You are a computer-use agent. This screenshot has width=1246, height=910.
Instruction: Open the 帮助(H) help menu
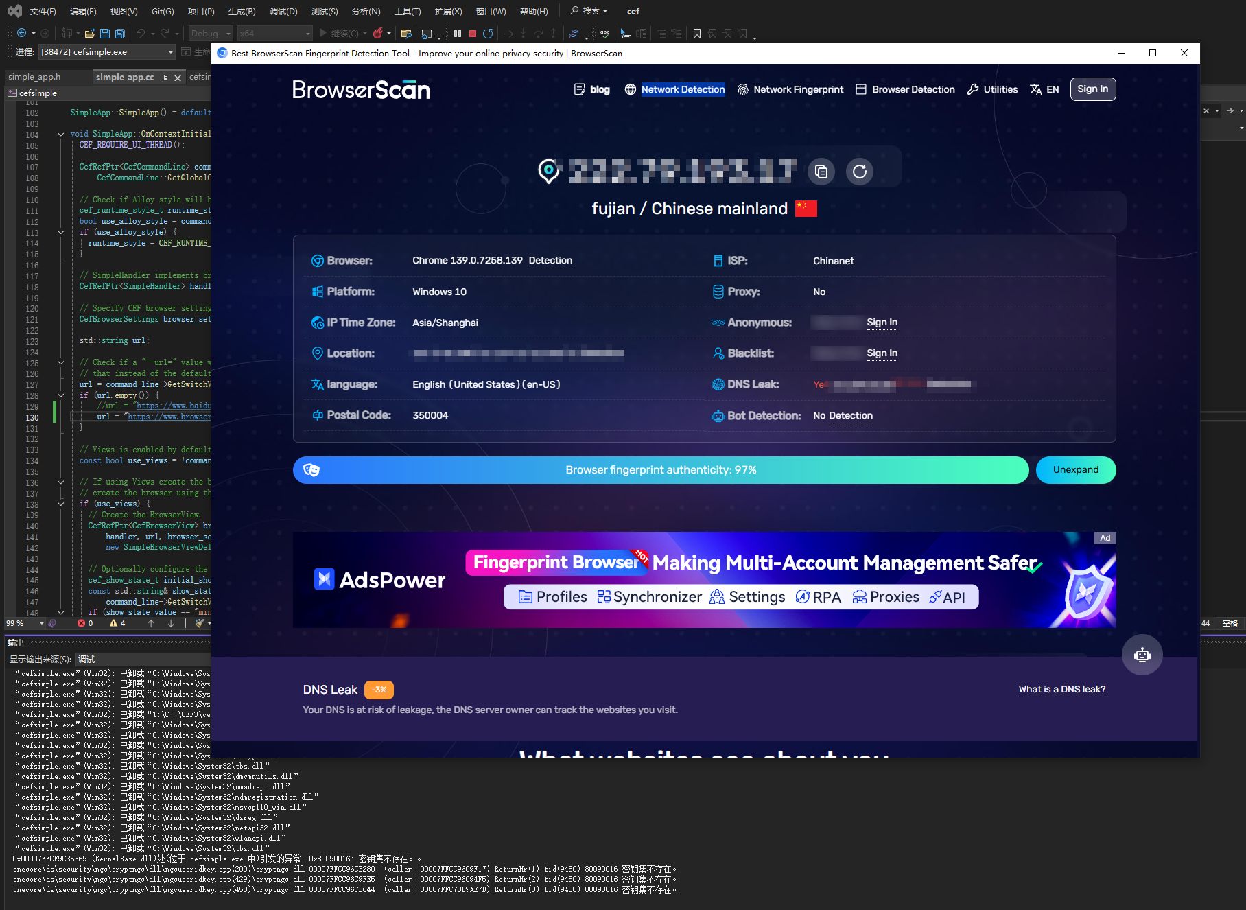pyautogui.click(x=534, y=11)
